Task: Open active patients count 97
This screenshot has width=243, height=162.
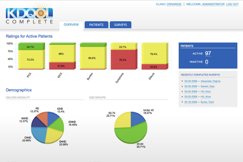Action: (x=208, y=54)
